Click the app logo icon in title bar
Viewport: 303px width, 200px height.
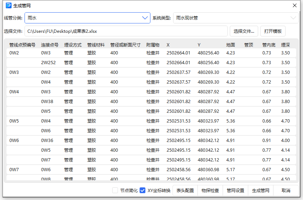tap(9, 5)
